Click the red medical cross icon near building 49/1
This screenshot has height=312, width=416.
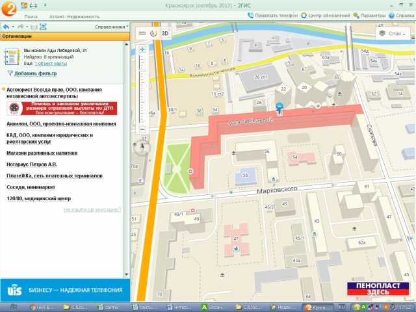point(193,211)
